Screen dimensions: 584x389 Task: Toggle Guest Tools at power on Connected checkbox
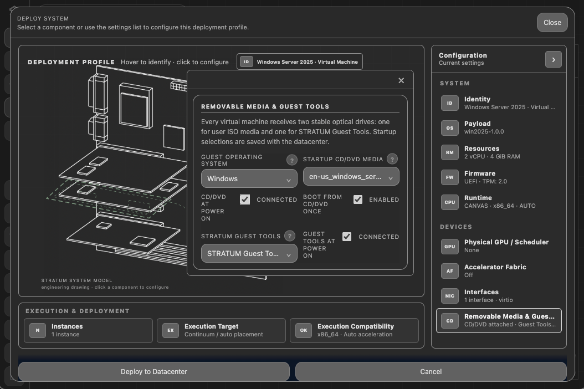click(x=347, y=237)
